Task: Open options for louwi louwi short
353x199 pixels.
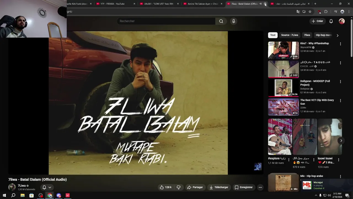Action: point(339,160)
